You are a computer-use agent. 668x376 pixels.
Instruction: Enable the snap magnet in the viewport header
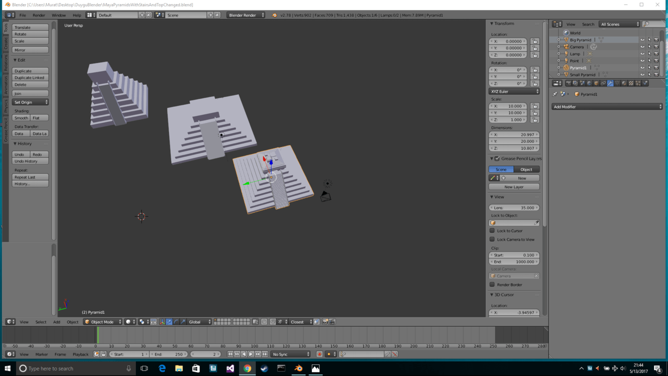tap(273, 322)
